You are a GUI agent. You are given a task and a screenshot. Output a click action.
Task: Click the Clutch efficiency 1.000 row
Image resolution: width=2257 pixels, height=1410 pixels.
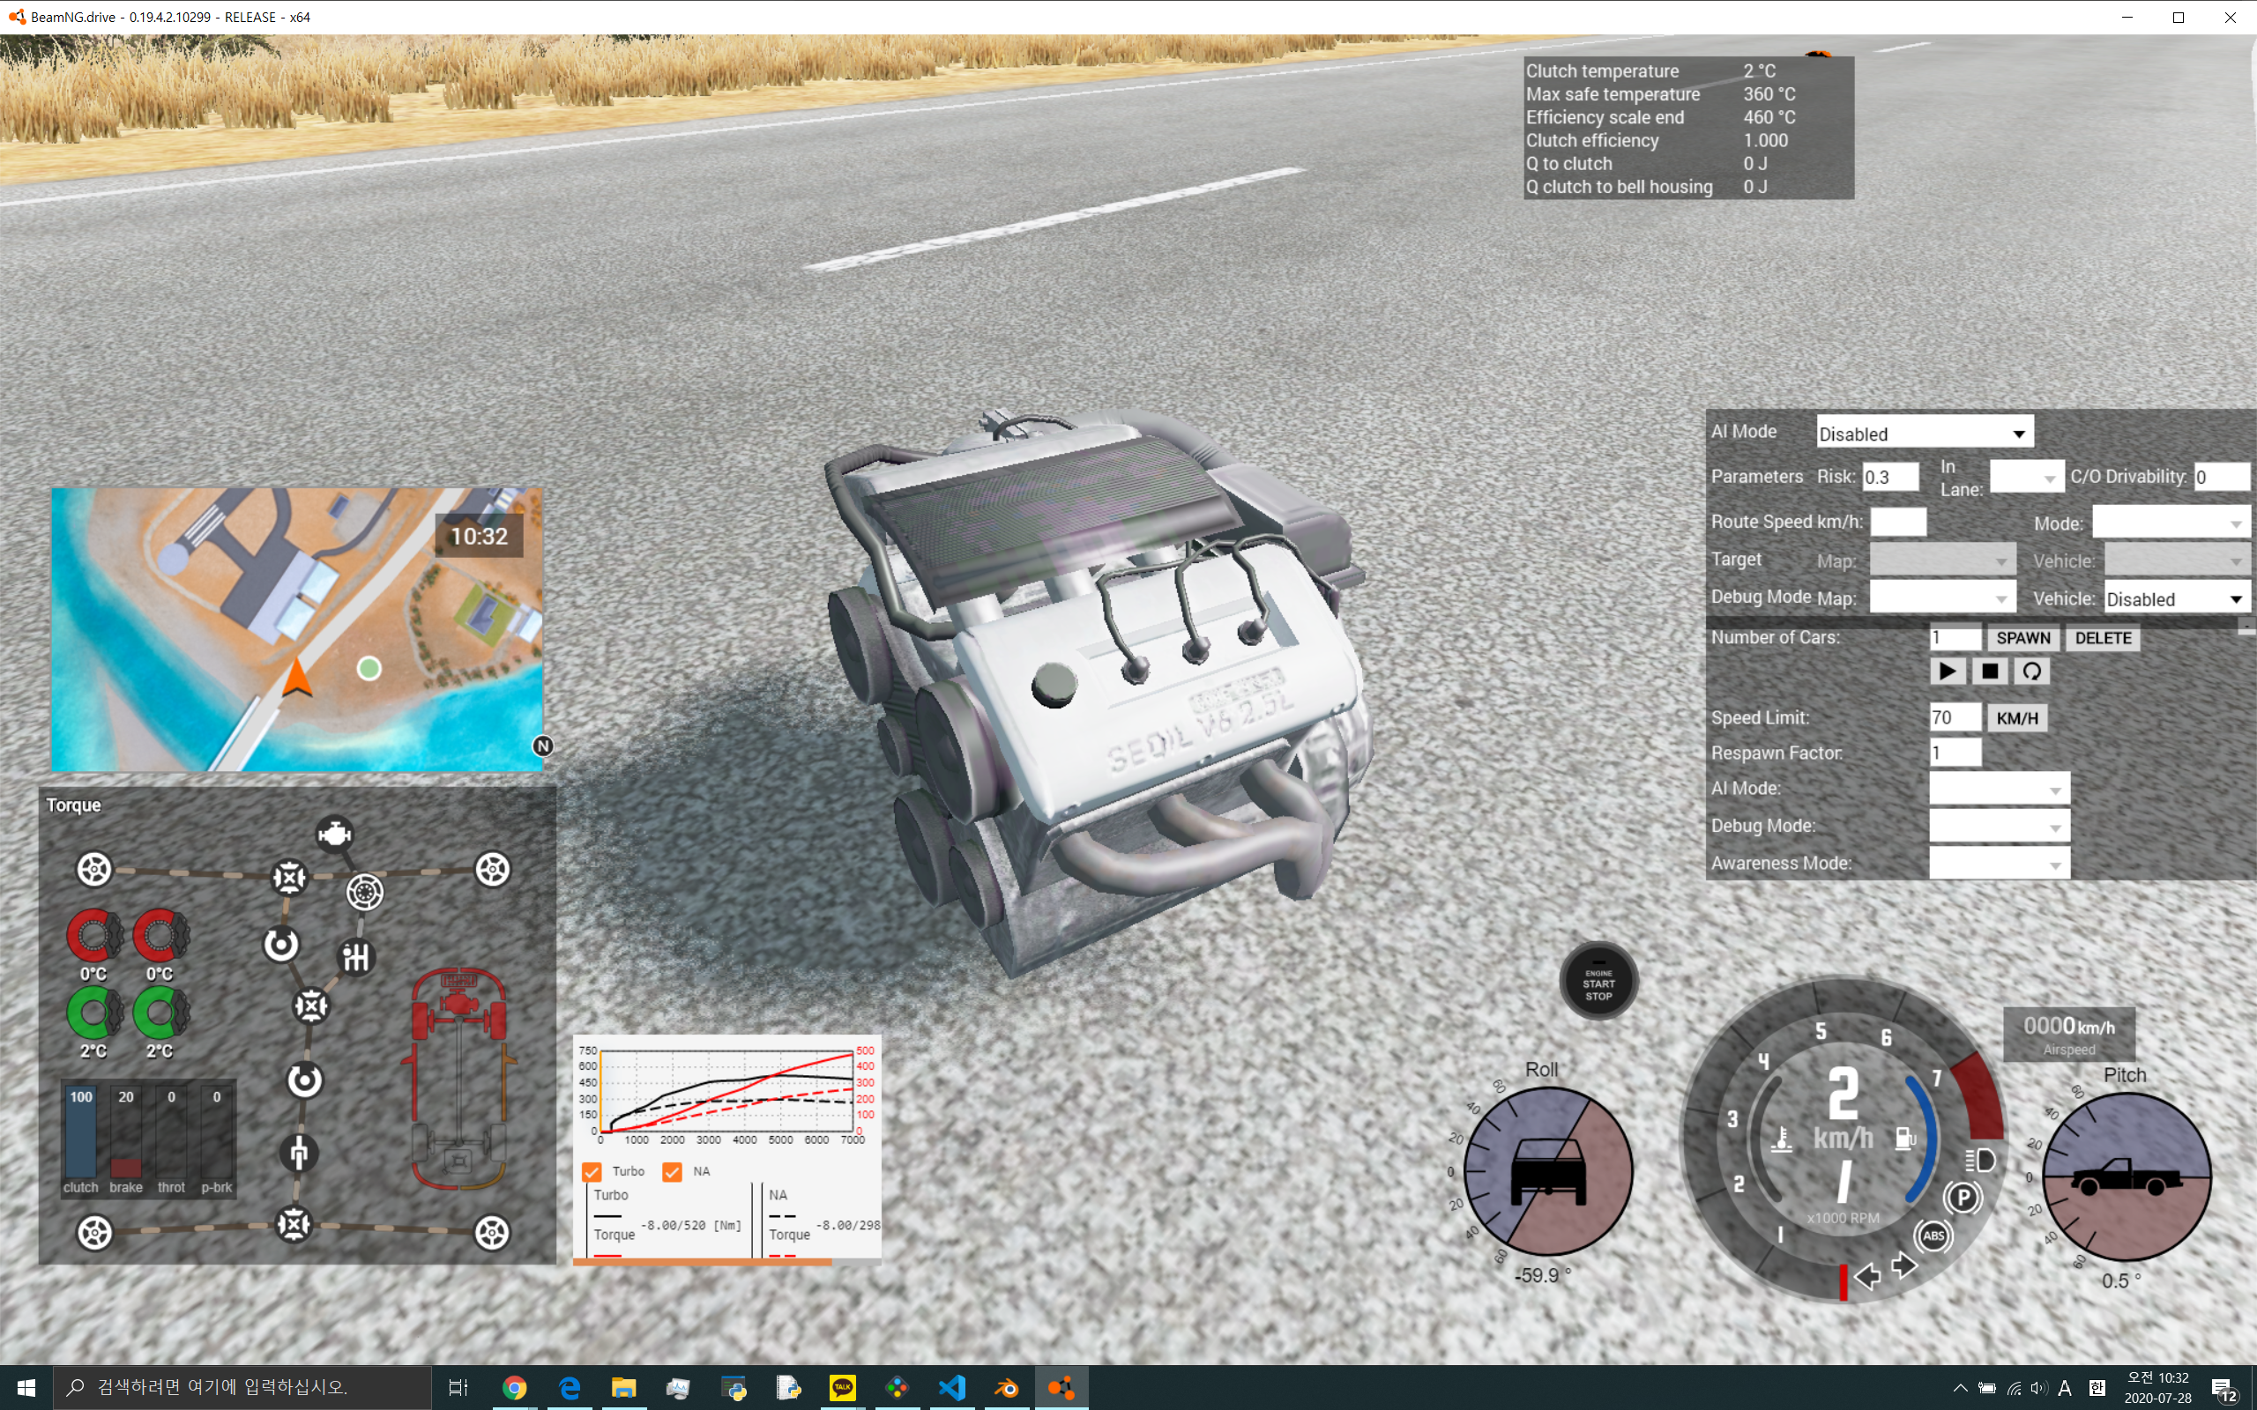pyautogui.click(x=1688, y=141)
